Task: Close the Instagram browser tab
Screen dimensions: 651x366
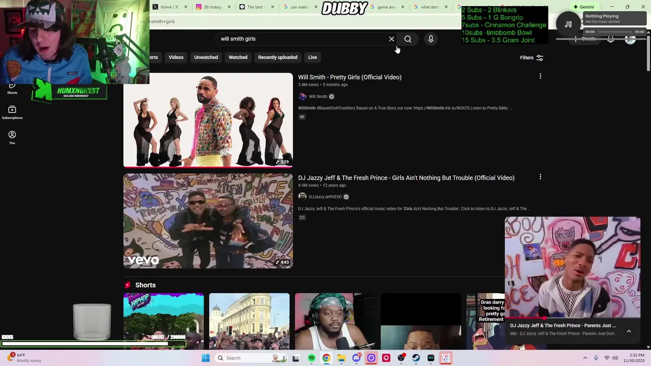Action: pyautogui.click(x=229, y=7)
